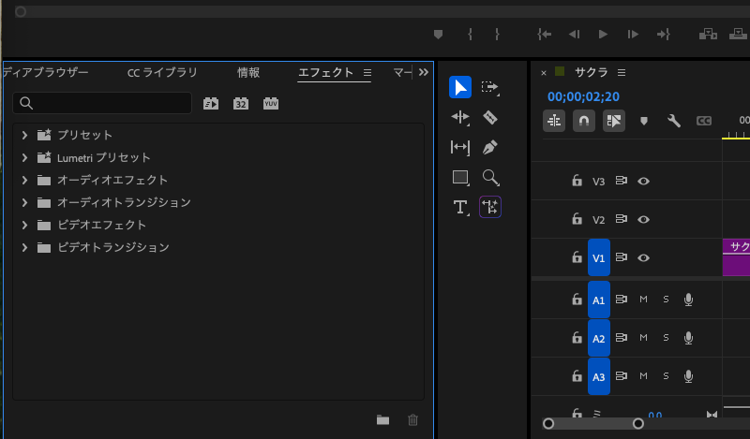Mute the A1 audio track
The image size is (750, 439).
[x=643, y=300]
